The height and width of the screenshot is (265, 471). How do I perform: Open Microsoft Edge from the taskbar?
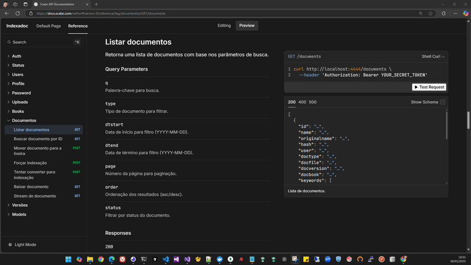point(111,259)
